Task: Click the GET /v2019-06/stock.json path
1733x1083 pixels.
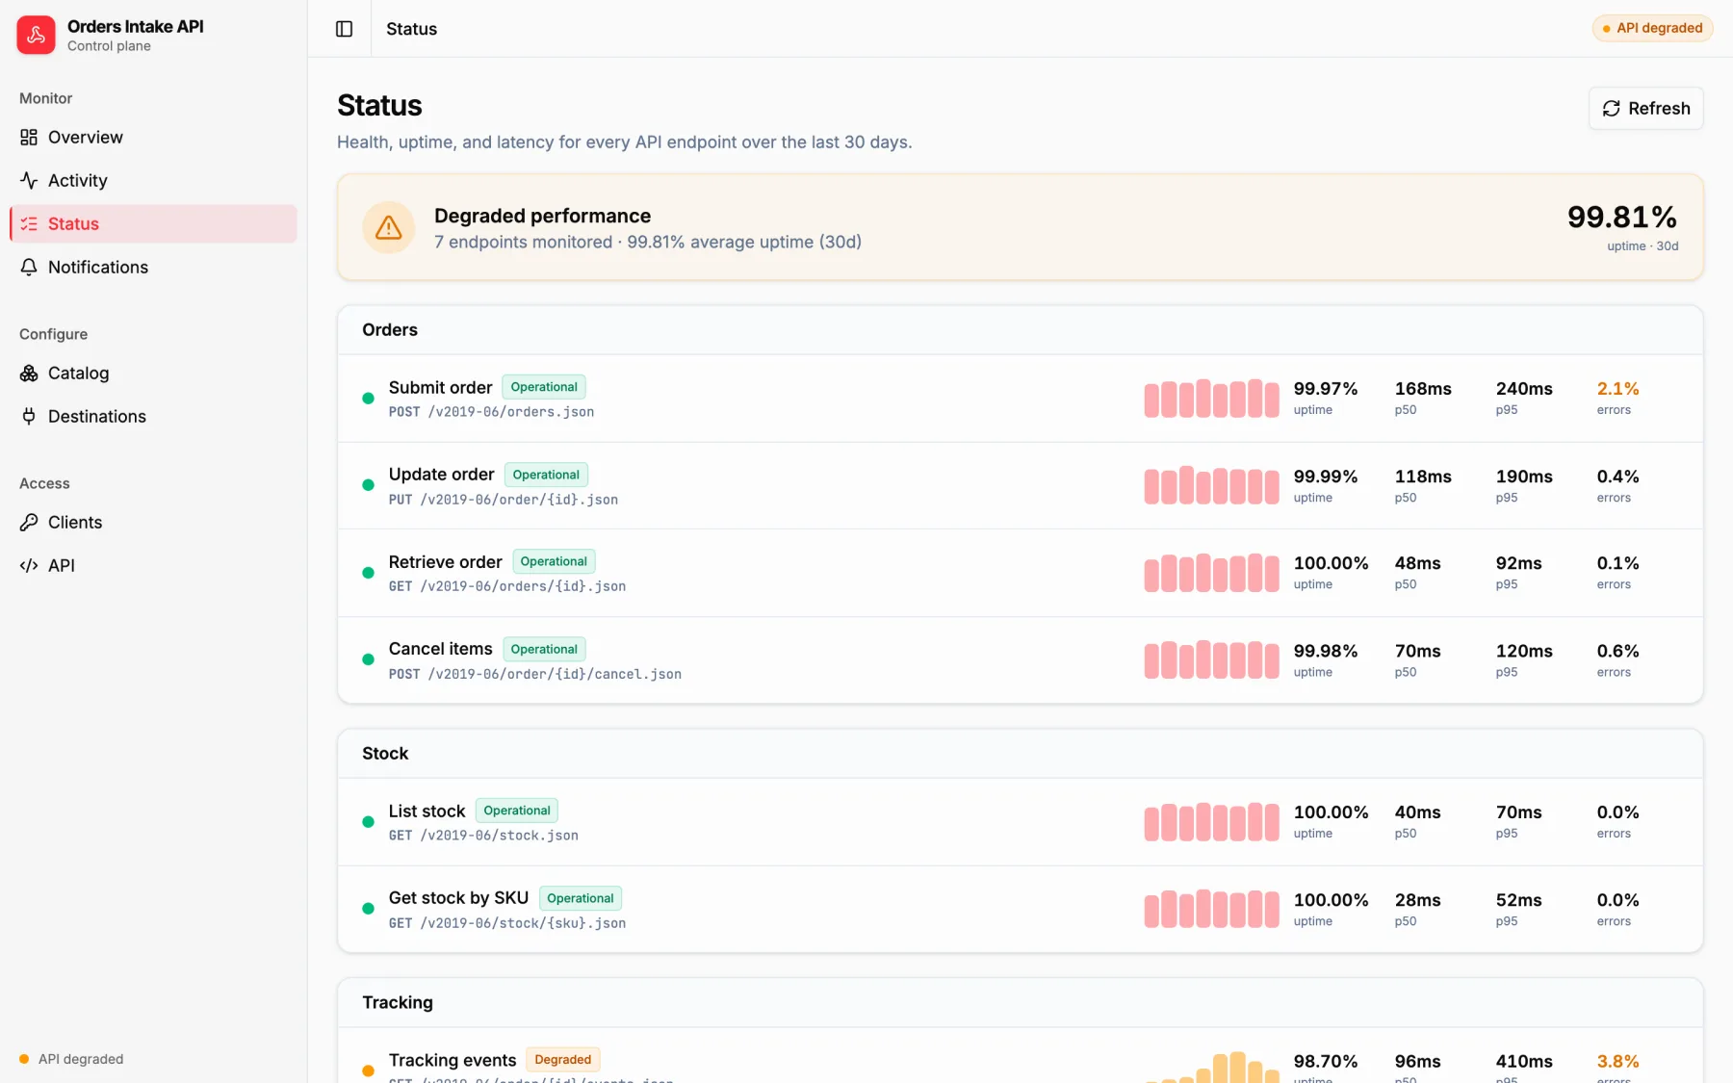Action: pos(483,836)
